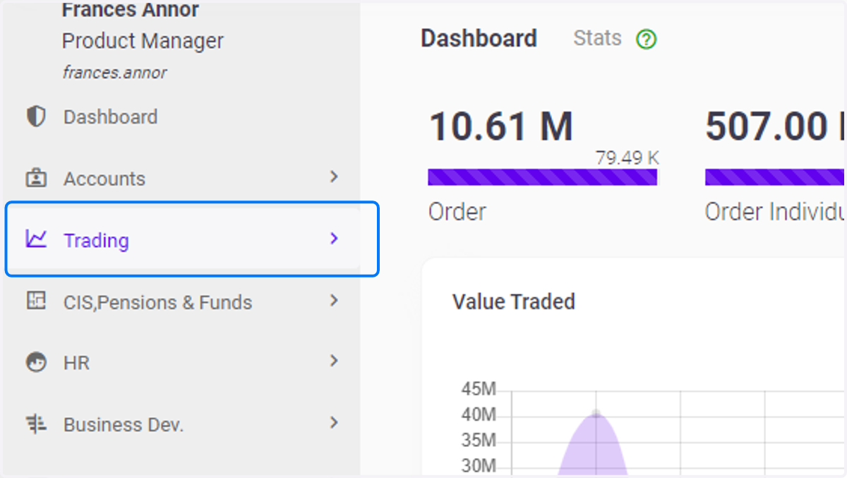Click the Business Dev. icon
The width and height of the screenshot is (847, 478).
pyautogui.click(x=36, y=424)
